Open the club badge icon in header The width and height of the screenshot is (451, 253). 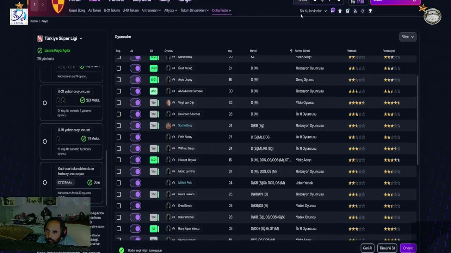click(58, 6)
